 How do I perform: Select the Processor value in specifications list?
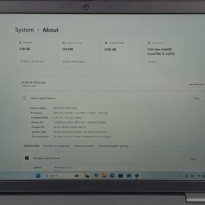80,113
